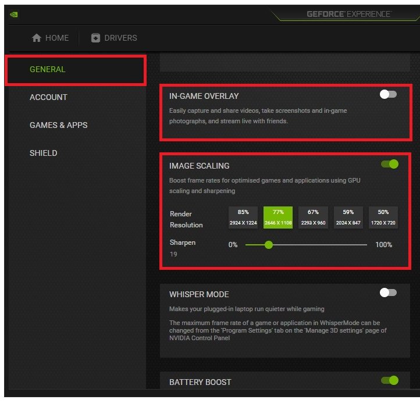
Task: Click the 0% label by the Sharpen slider
Action: tap(233, 245)
